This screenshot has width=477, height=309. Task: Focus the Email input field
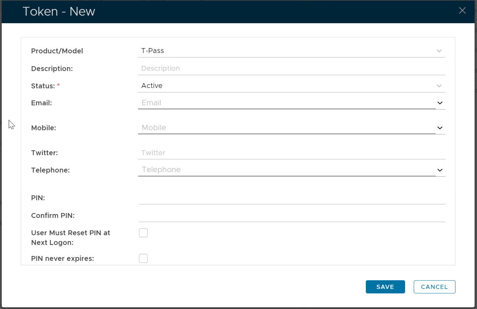coord(286,103)
